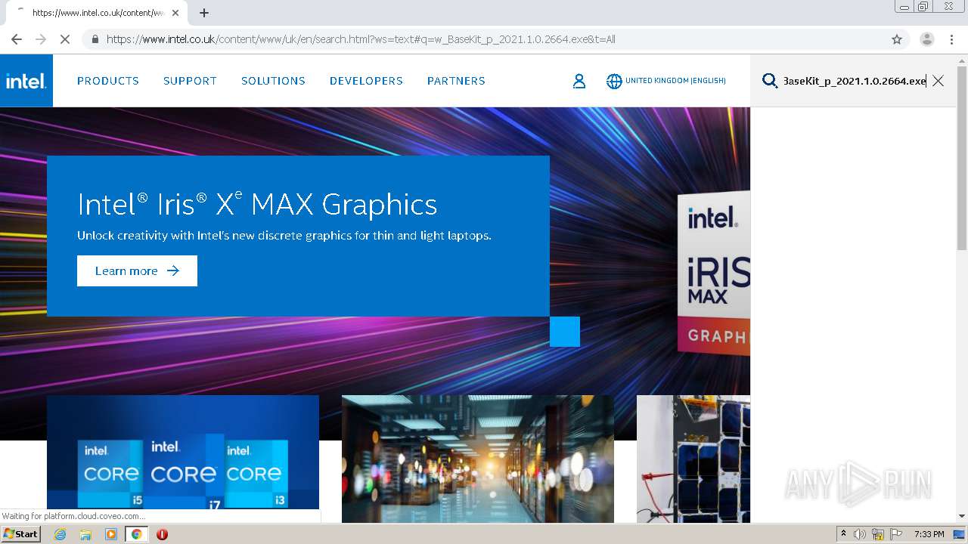The height and width of the screenshot is (544, 968).
Task: Click the red Opera taskbar icon
Action: pyautogui.click(x=162, y=534)
